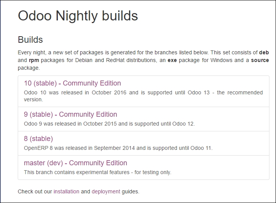Open the 9 (stable) Community Edition build
This screenshot has width=276, height=203.
click(71, 114)
